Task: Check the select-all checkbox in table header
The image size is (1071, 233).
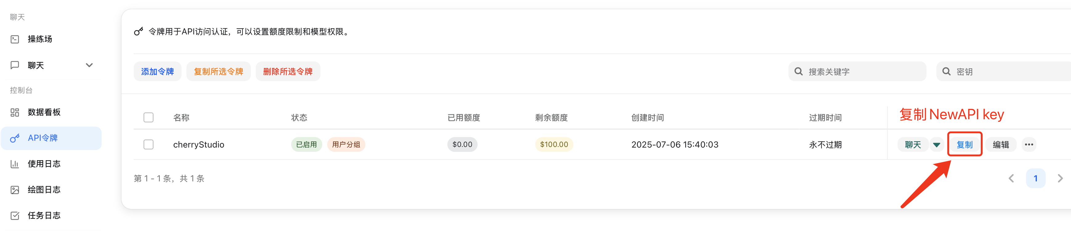Action: pos(149,117)
